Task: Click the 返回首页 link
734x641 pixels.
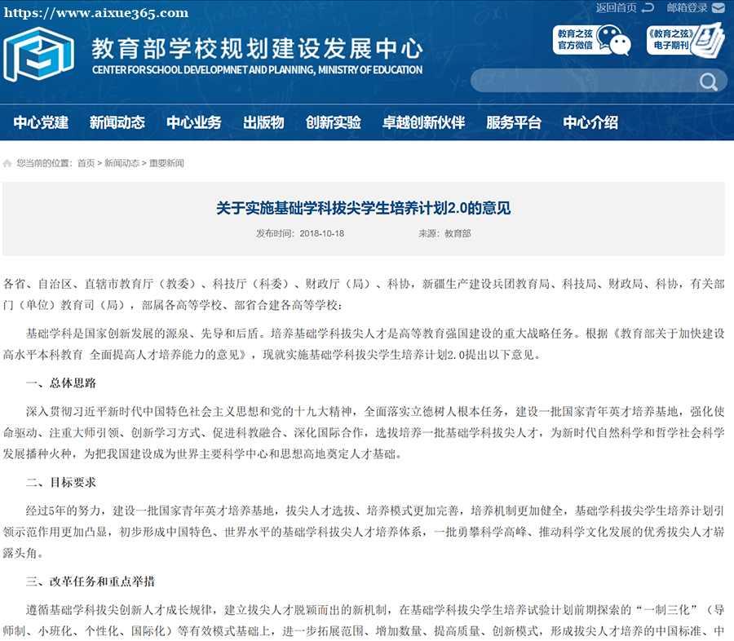Action: pos(616,8)
